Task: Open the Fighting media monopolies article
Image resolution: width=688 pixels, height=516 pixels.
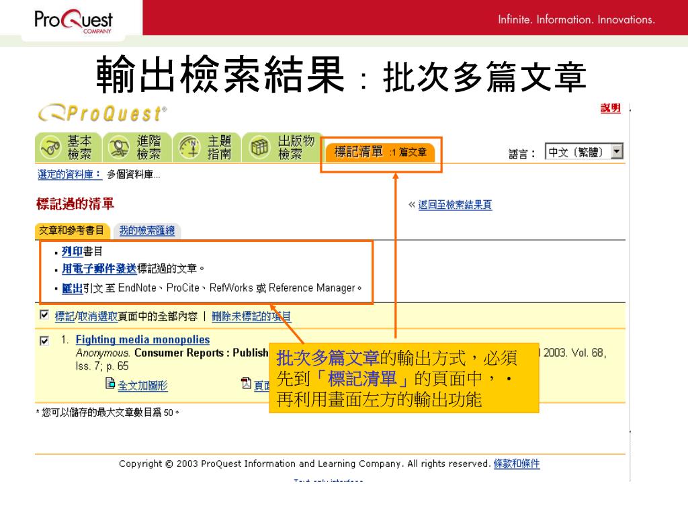Action: pyautogui.click(x=142, y=339)
